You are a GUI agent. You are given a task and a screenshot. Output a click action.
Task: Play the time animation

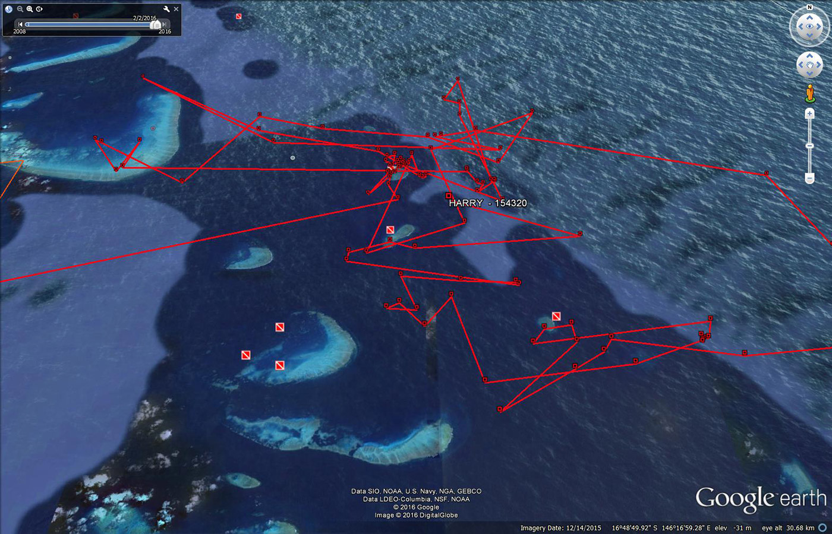[x=39, y=9]
